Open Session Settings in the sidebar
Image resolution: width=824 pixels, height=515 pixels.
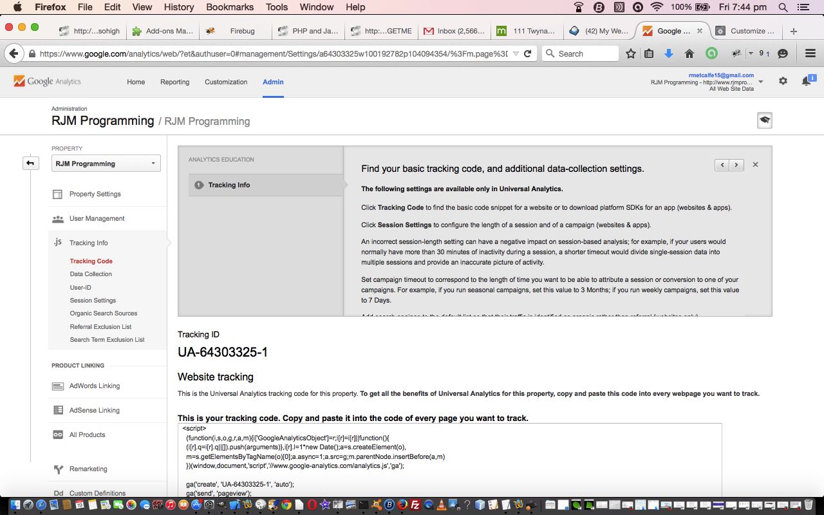(x=93, y=301)
